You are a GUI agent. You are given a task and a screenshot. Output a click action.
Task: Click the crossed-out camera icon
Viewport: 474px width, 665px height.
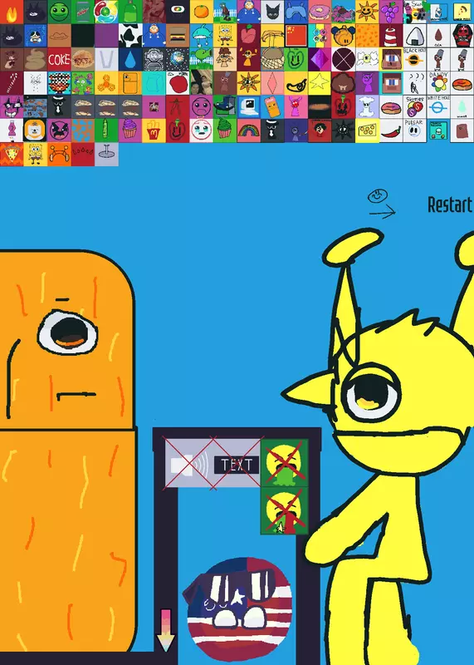(188, 465)
